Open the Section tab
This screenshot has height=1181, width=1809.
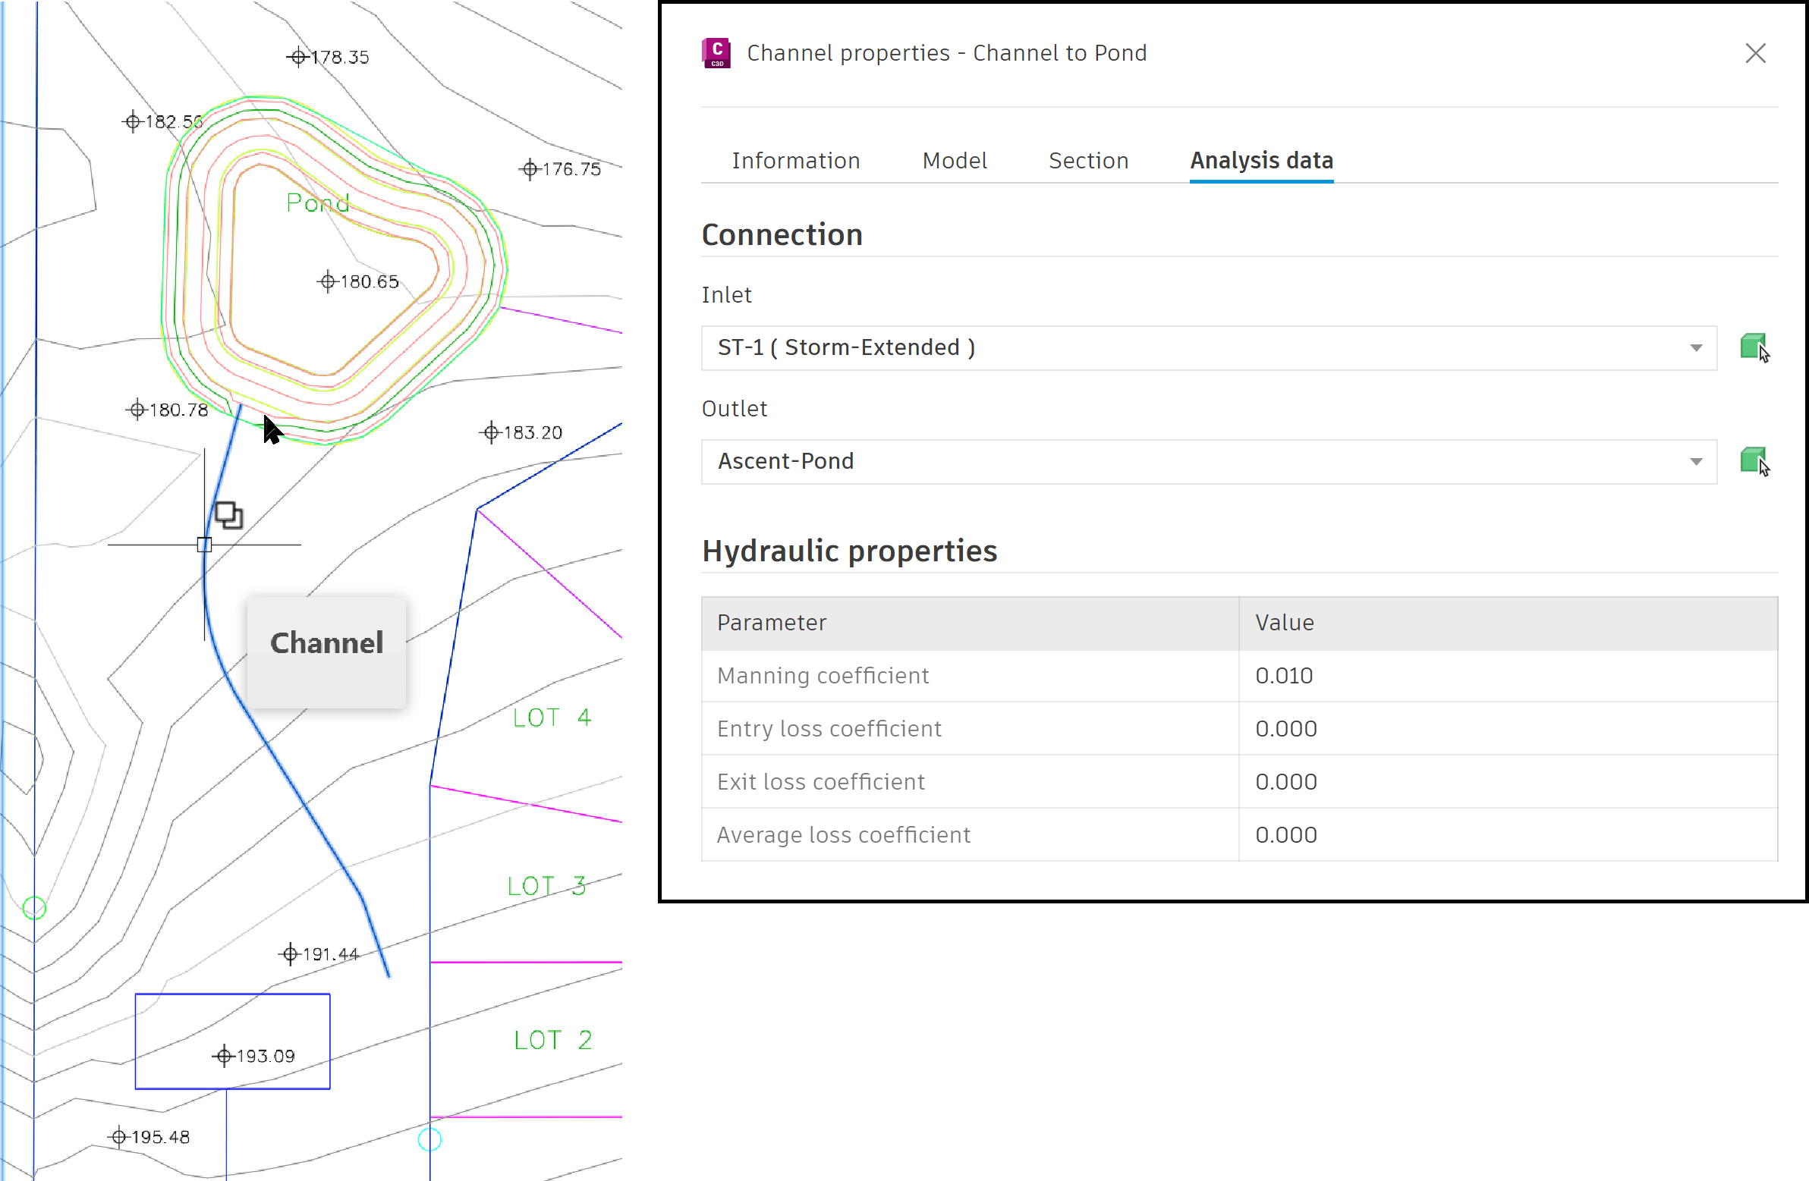tap(1087, 161)
